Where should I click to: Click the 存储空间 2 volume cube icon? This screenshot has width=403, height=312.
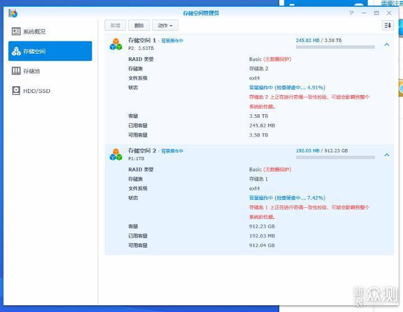(x=116, y=154)
